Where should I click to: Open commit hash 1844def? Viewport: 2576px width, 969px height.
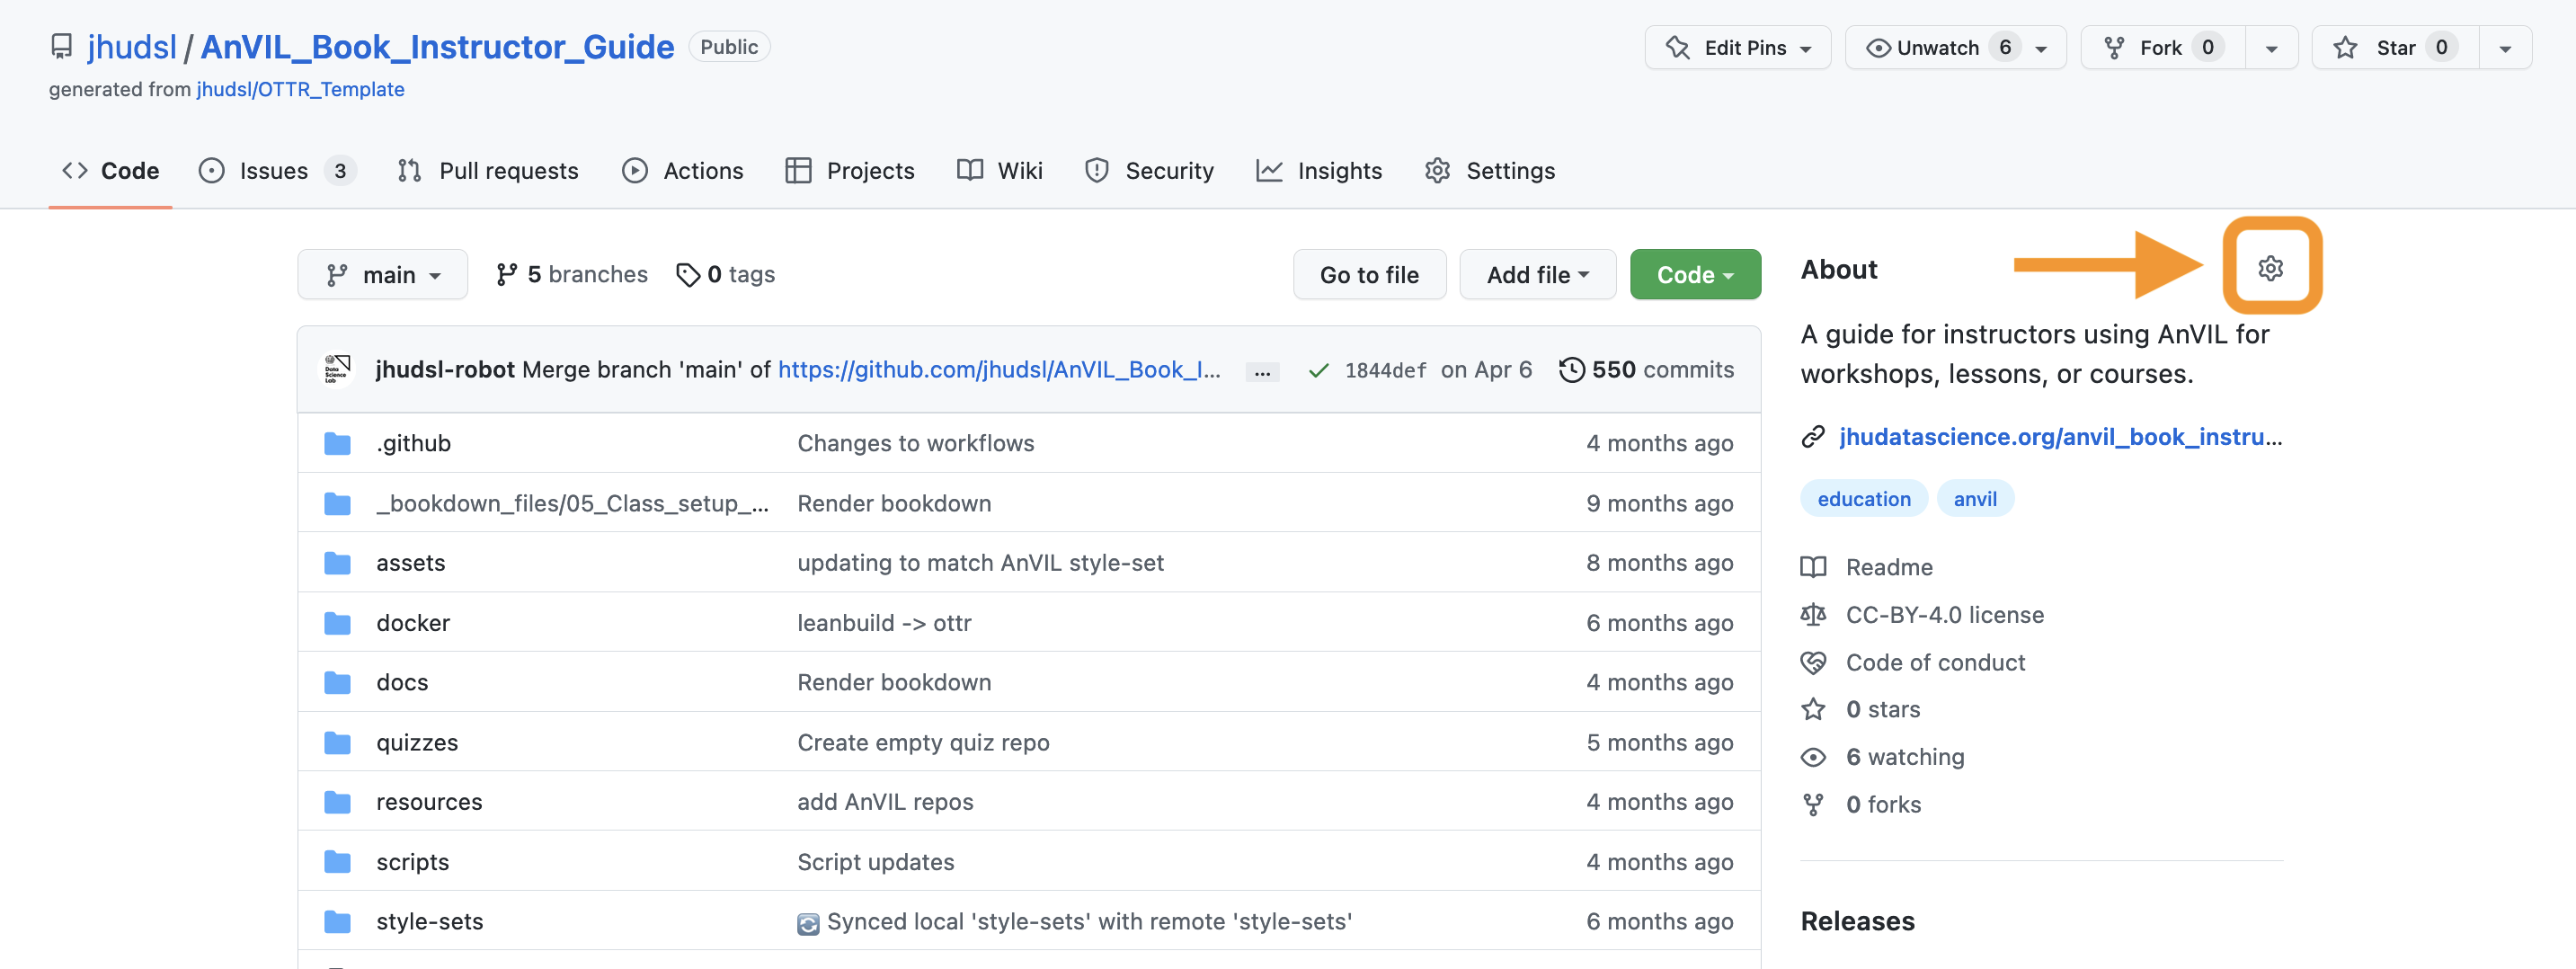[1385, 370]
